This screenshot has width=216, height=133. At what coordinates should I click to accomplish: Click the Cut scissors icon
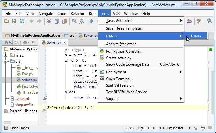pyautogui.click(x=49, y=21)
